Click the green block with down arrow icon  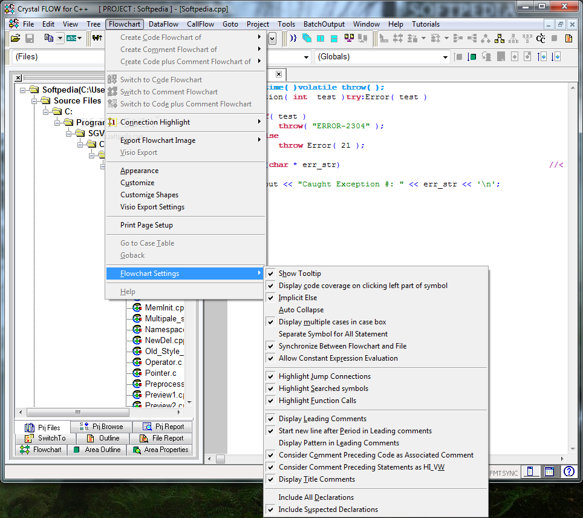[x=472, y=56]
